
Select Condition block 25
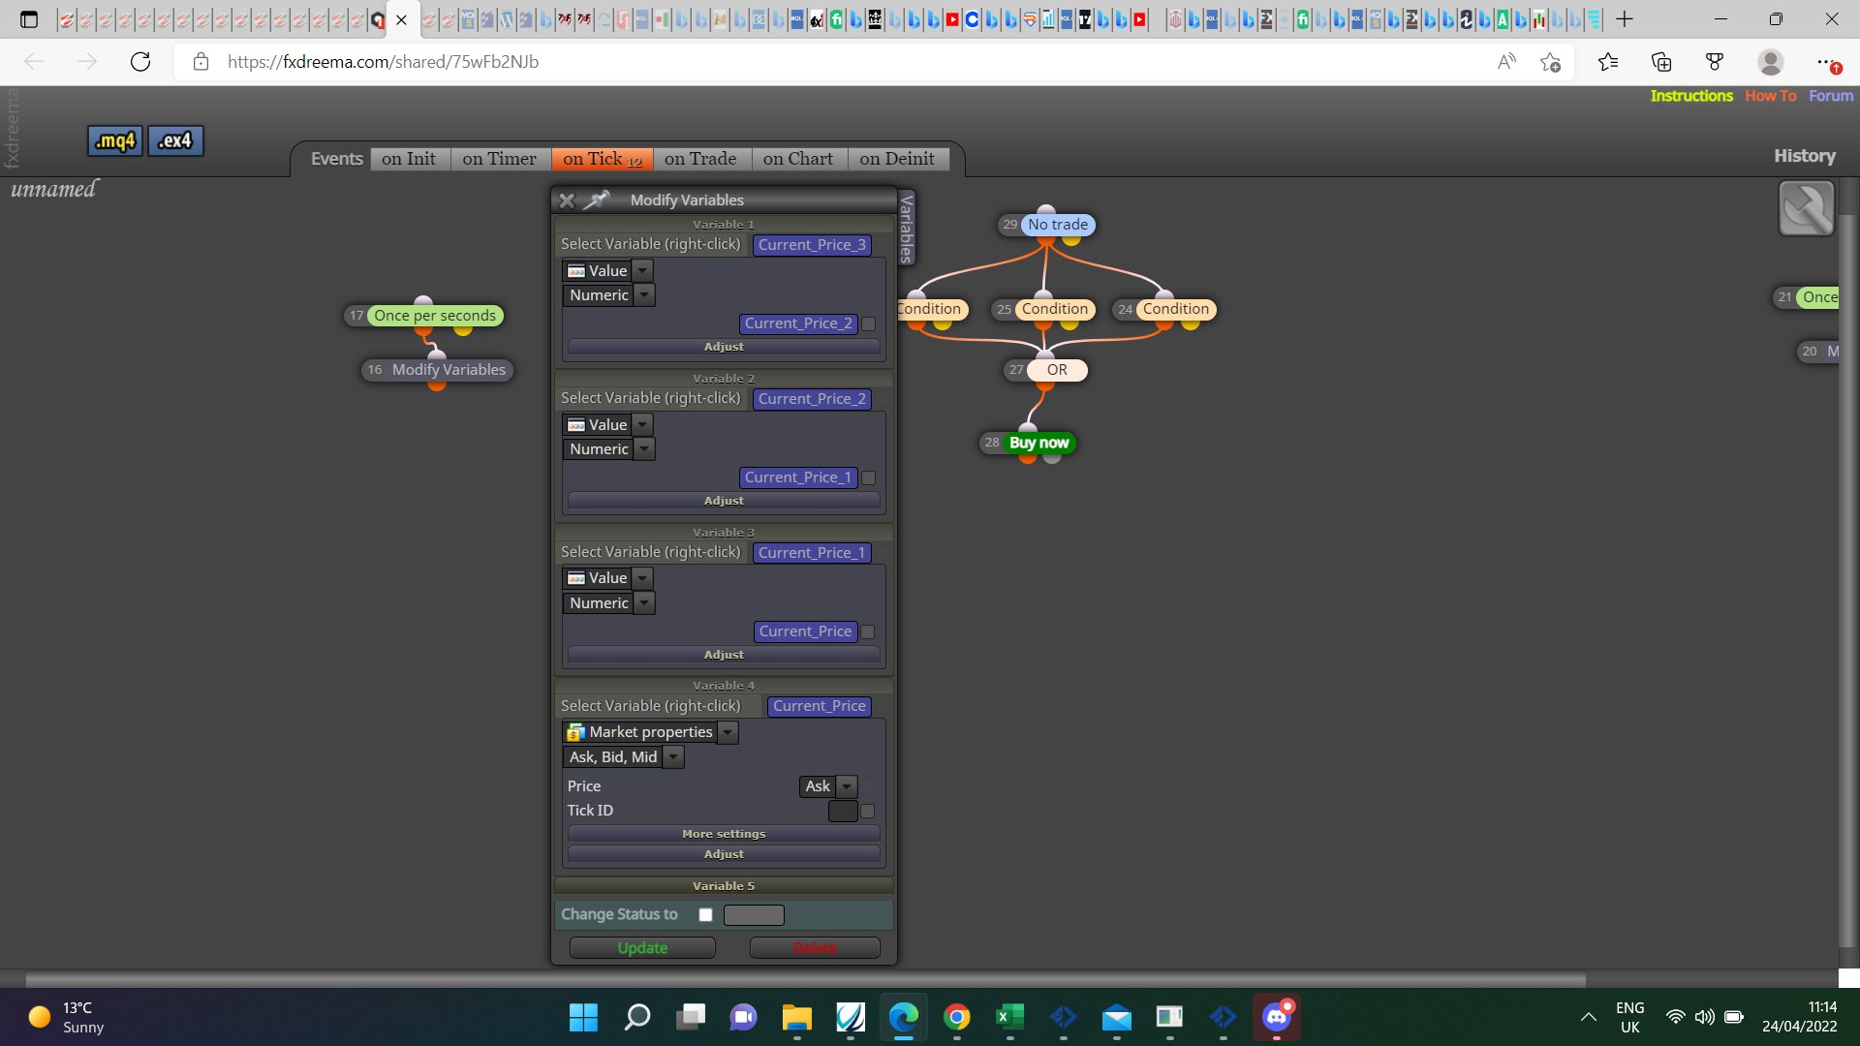point(1055,309)
